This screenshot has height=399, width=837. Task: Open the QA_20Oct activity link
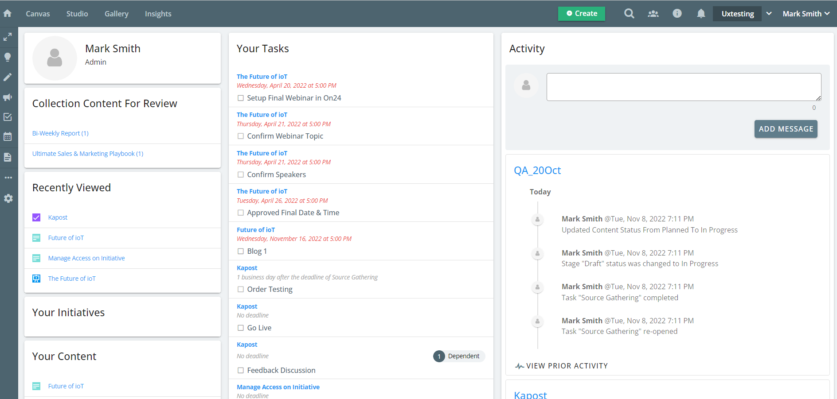click(x=537, y=170)
